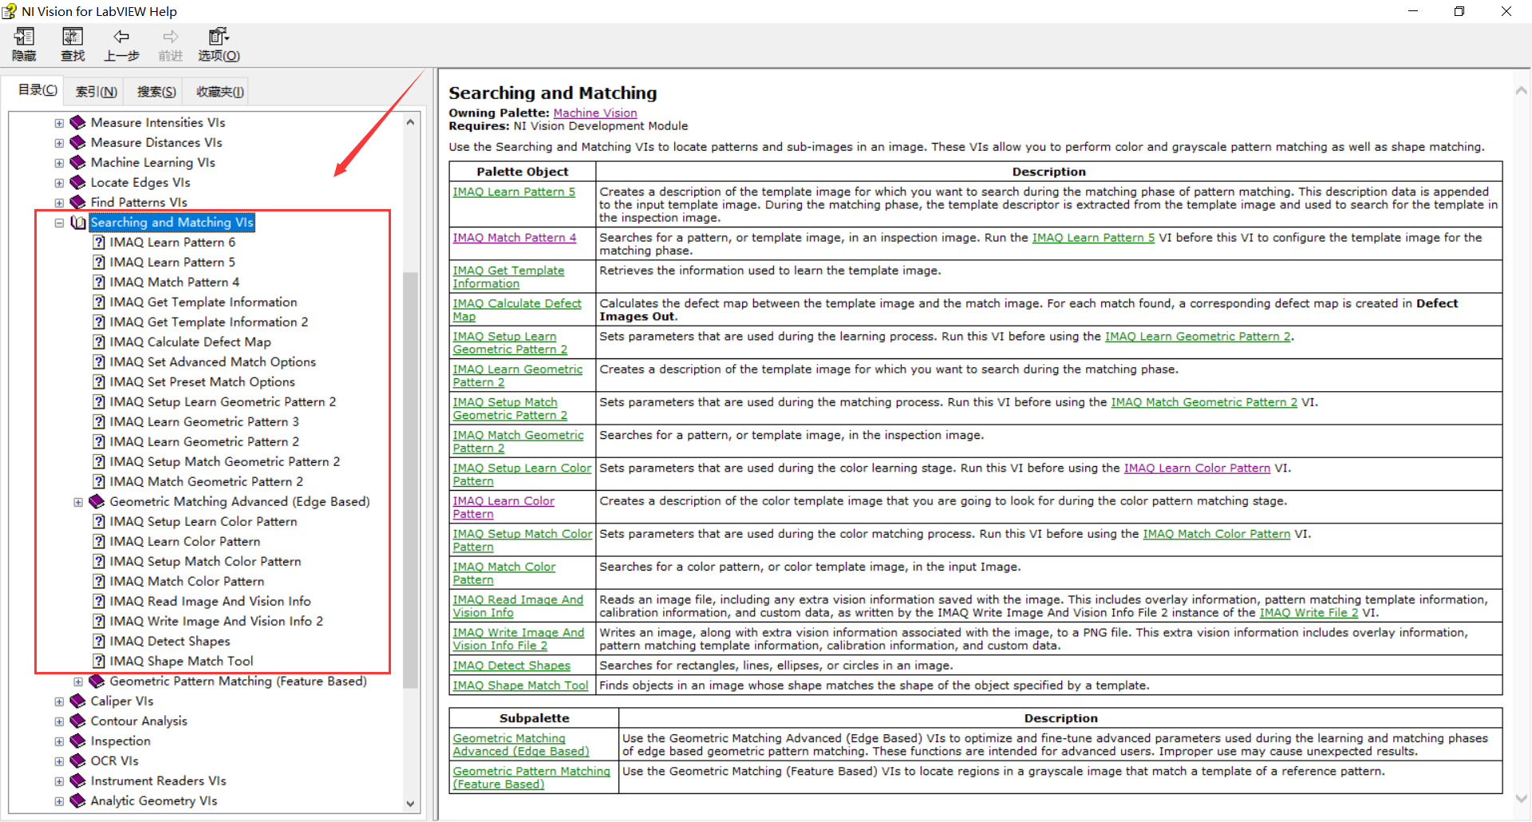
Task: Click the book icon beside Locate Edges VIs
Action: (77, 183)
